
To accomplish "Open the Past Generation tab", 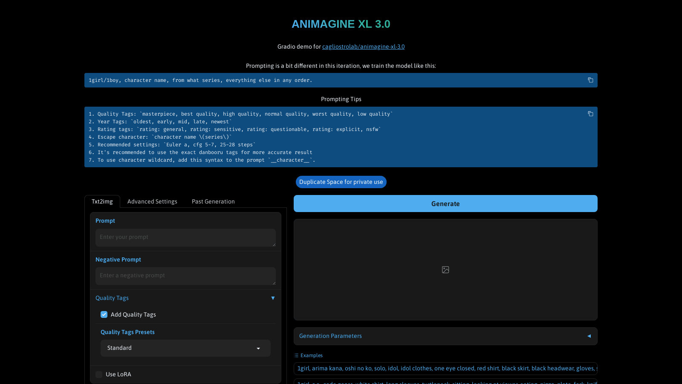I will 213,201.
